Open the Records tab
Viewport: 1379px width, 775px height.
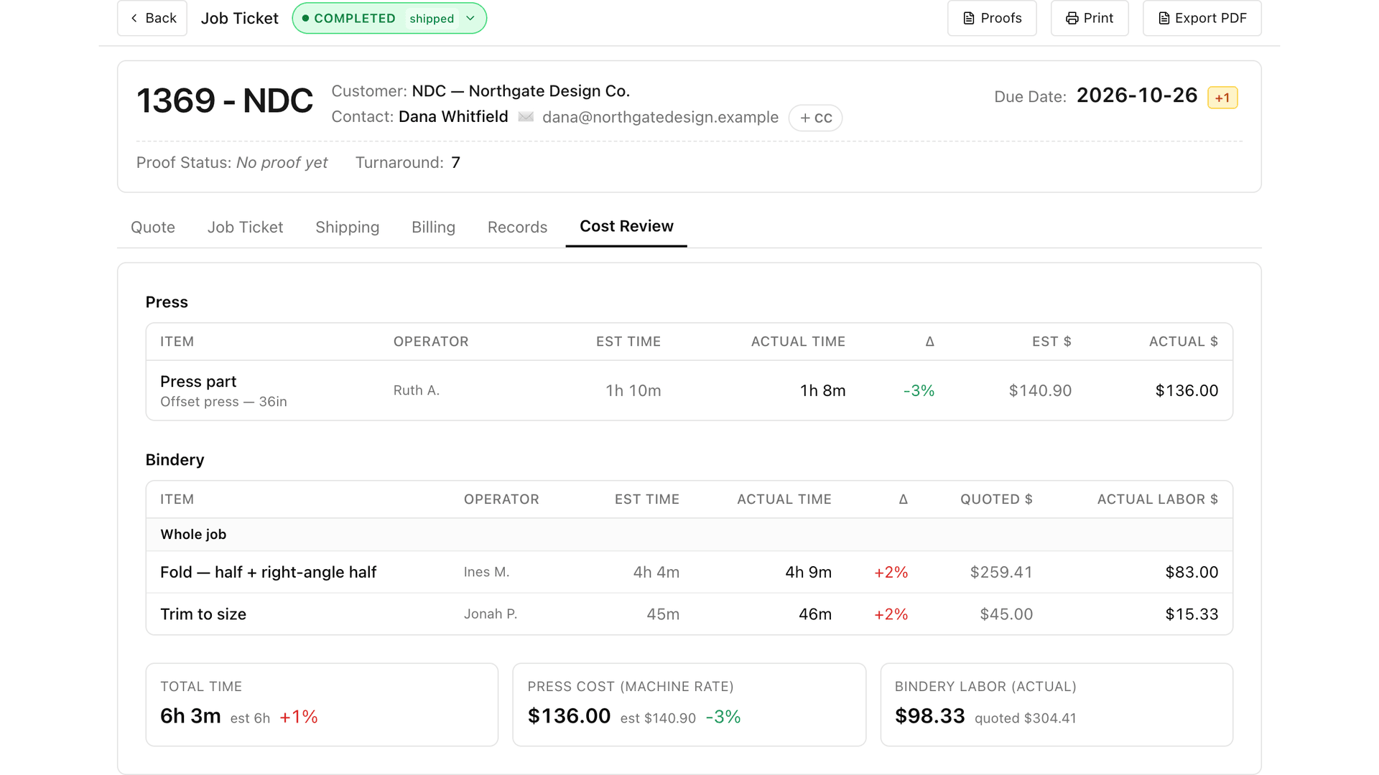point(517,227)
